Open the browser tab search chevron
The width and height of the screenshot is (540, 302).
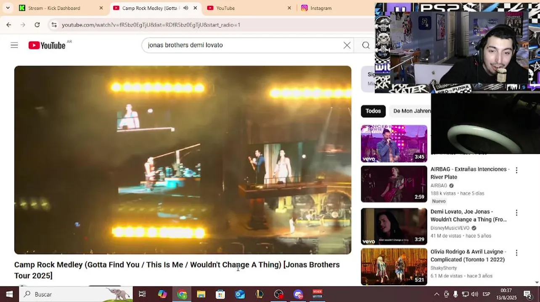coord(8,8)
